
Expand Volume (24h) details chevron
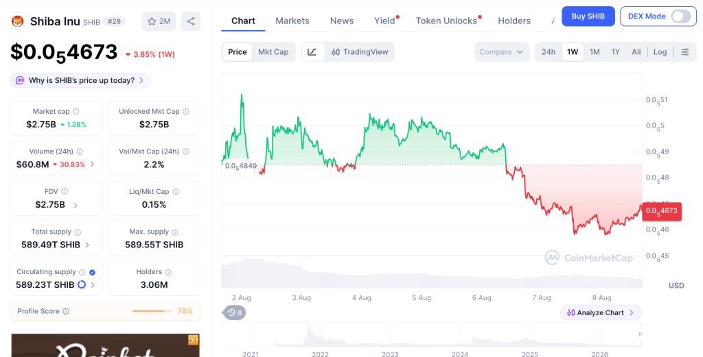[x=93, y=164]
